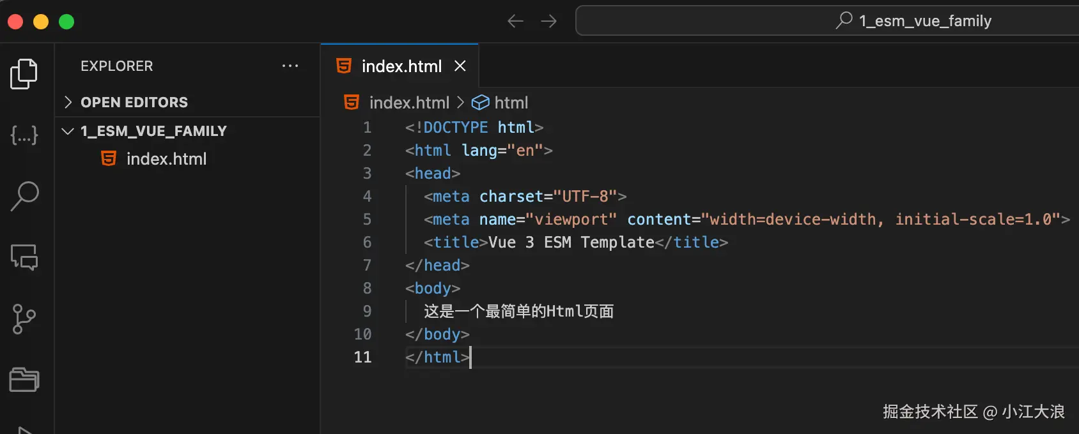Go back using the left arrow
This screenshot has height=434, width=1079.
click(x=515, y=21)
